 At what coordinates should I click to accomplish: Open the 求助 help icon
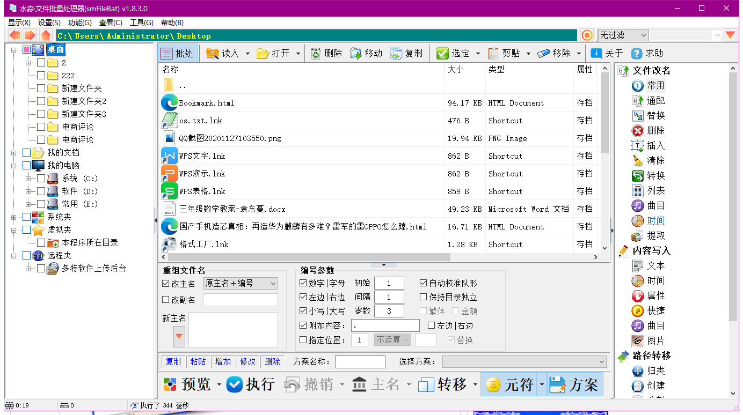(x=637, y=53)
